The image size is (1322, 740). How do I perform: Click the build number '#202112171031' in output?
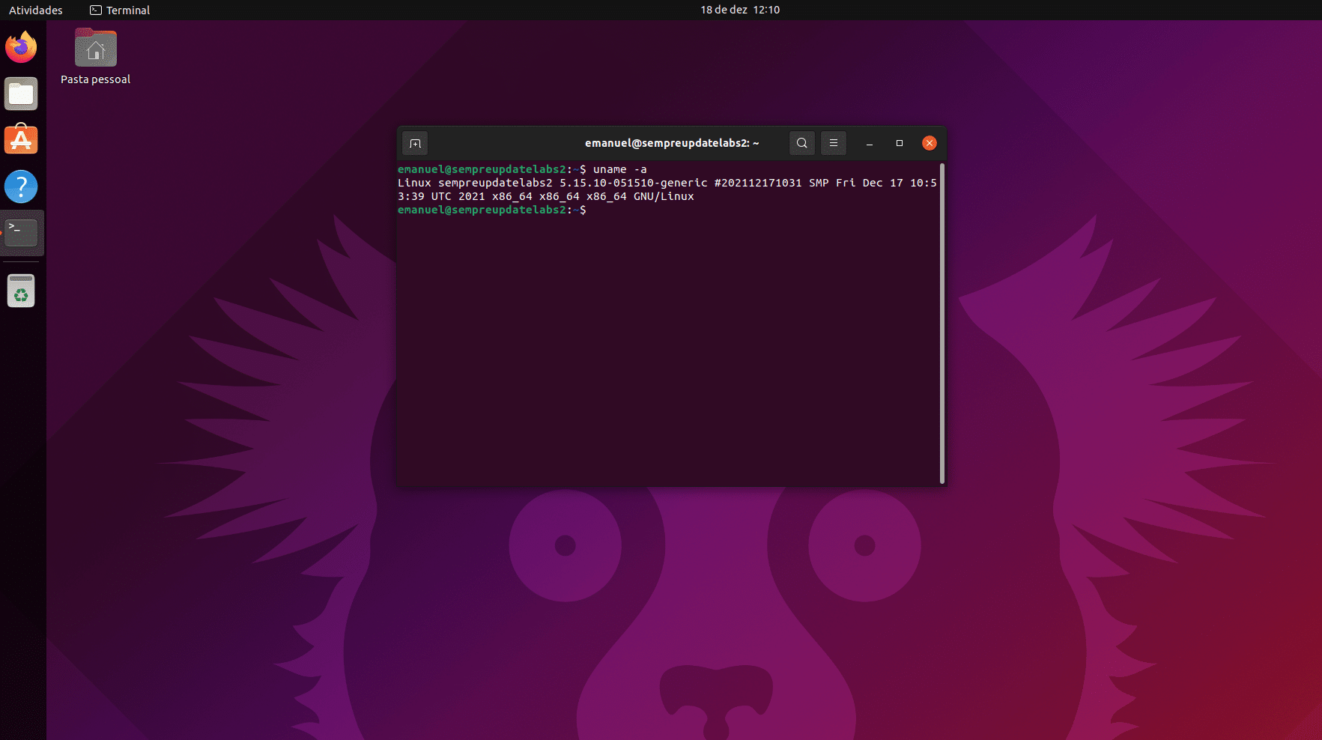[x=758, y=183]
